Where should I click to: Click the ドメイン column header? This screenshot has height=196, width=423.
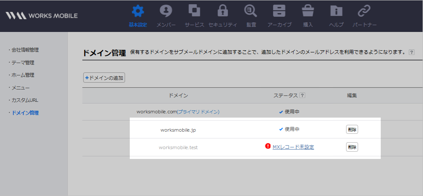pos(178,95)
